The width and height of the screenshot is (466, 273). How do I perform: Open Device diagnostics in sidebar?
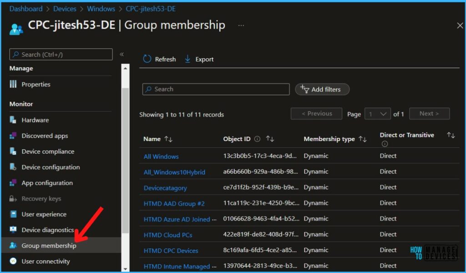click(x=47, y=230)
